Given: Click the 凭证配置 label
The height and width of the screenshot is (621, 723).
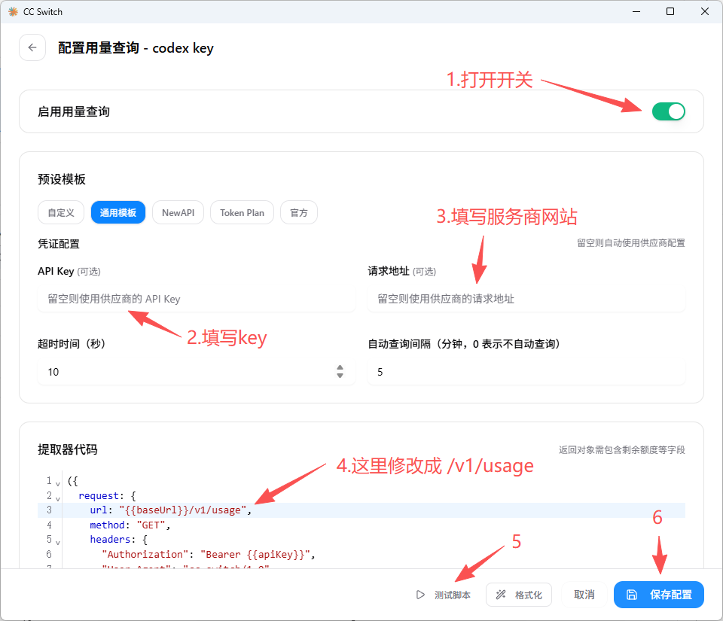Looking at the screenshot, I should tap(59, 244).
